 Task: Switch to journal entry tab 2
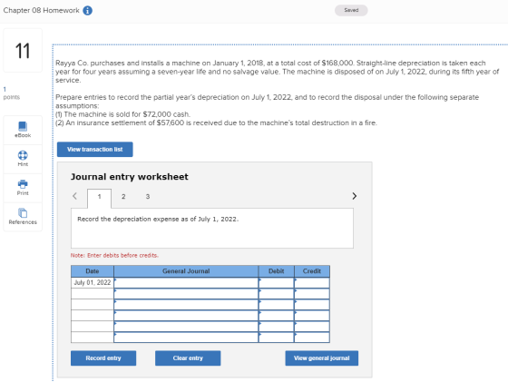(x=123, y=196)
